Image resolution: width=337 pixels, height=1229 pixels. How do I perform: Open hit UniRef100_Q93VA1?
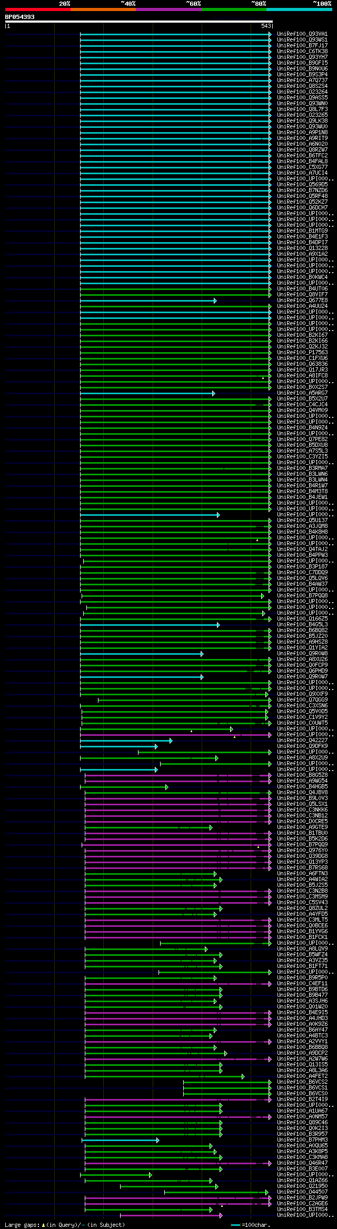pyautogui.click(x=302, y=34)
